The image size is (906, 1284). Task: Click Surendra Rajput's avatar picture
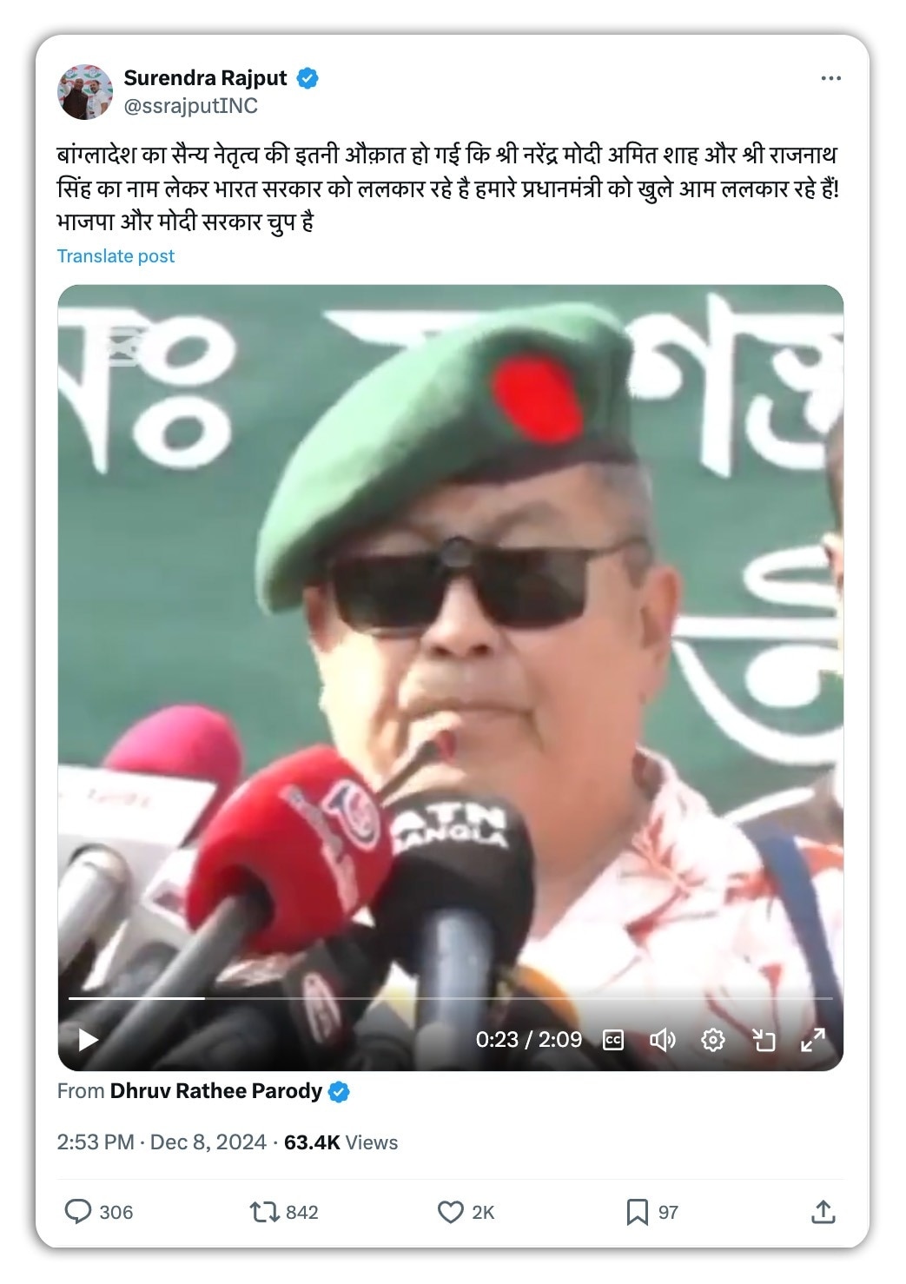[85, 91]
